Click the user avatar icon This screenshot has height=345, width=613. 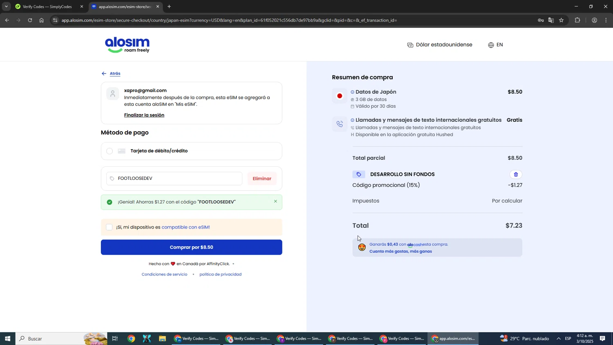[x=112, y=94]
